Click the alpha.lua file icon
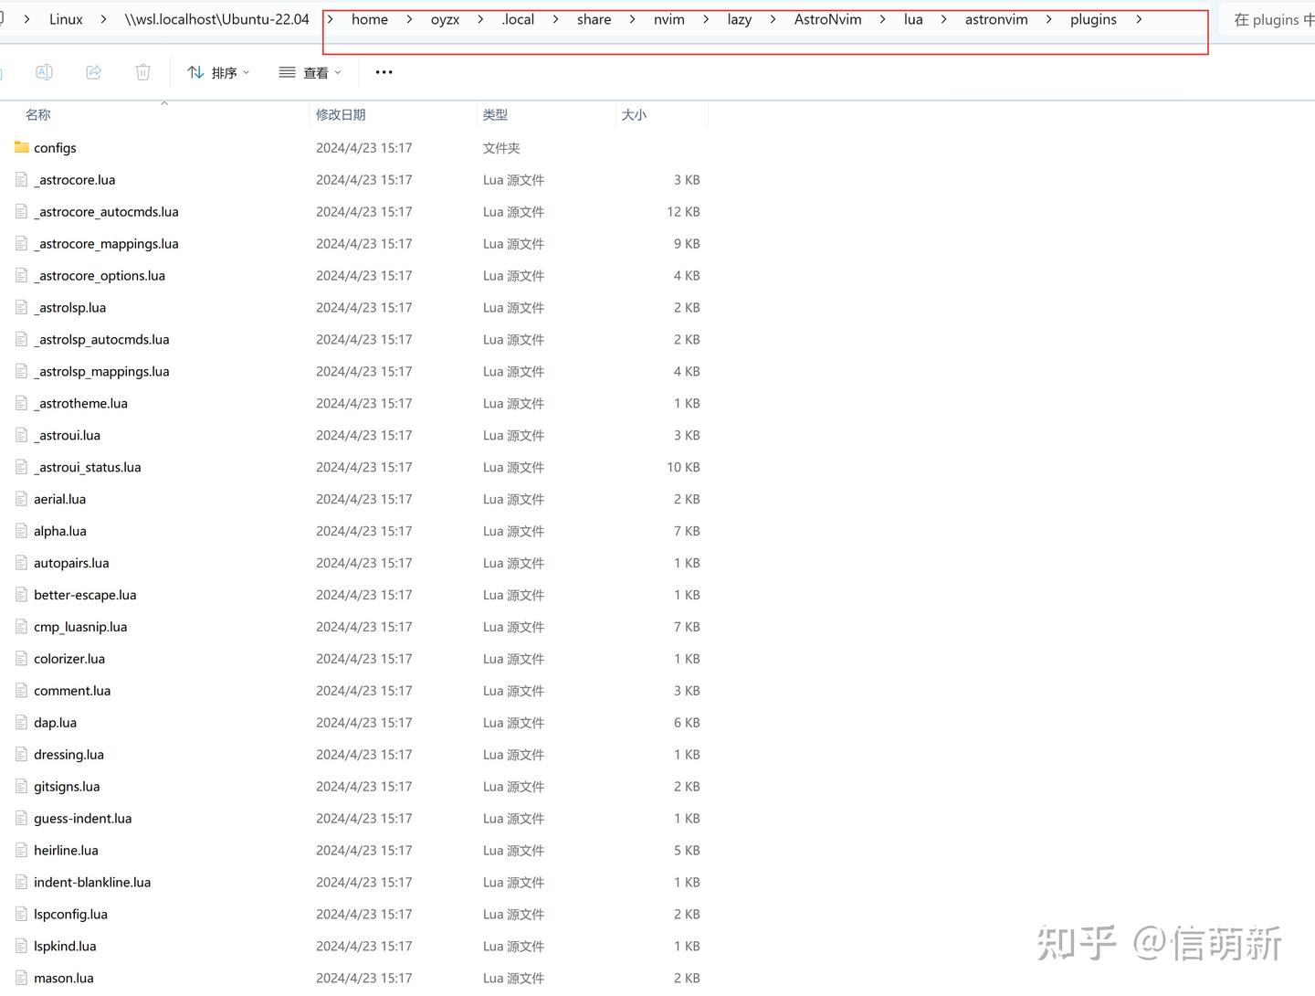 19,531
